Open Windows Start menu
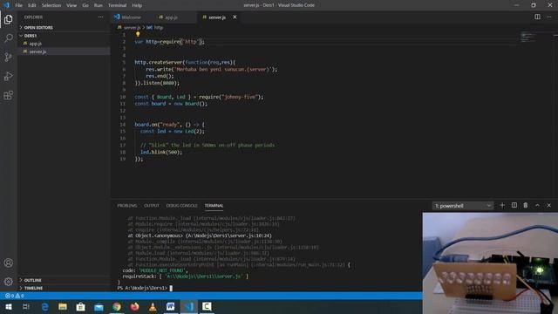Viewport: 558px width, 314px height. (8, 306)
